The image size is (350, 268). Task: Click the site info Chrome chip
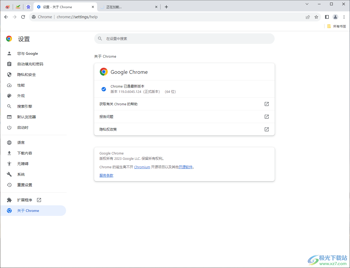click(42, 17)
